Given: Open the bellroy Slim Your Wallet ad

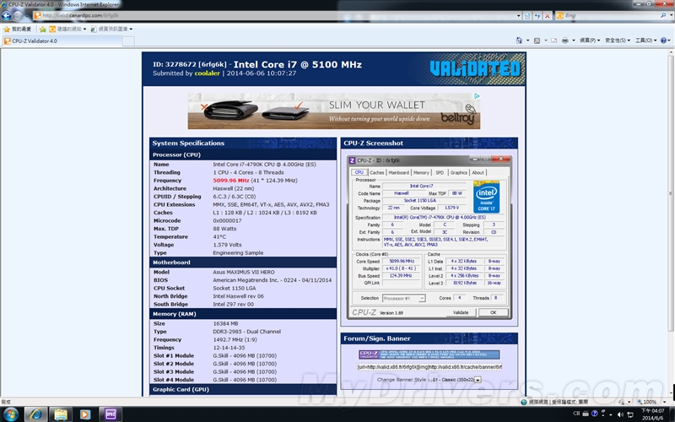Looking at the screenshot, I should pos(333,111).
